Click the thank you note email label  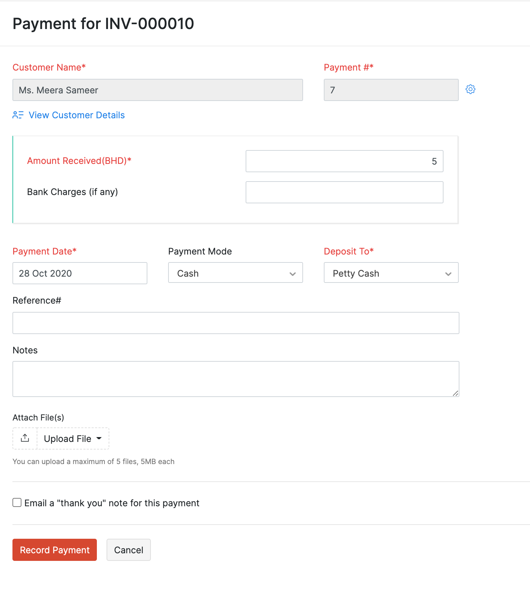(x=112, y=503)
